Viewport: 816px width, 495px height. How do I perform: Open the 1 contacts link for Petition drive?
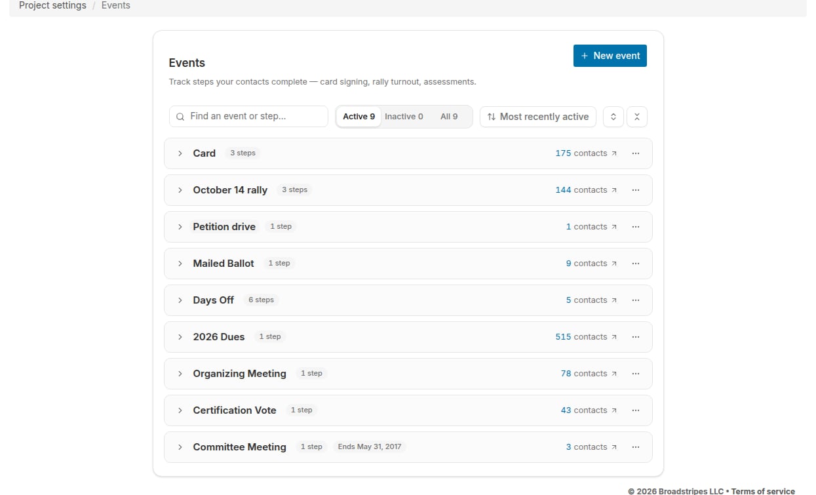coord(591,227)
